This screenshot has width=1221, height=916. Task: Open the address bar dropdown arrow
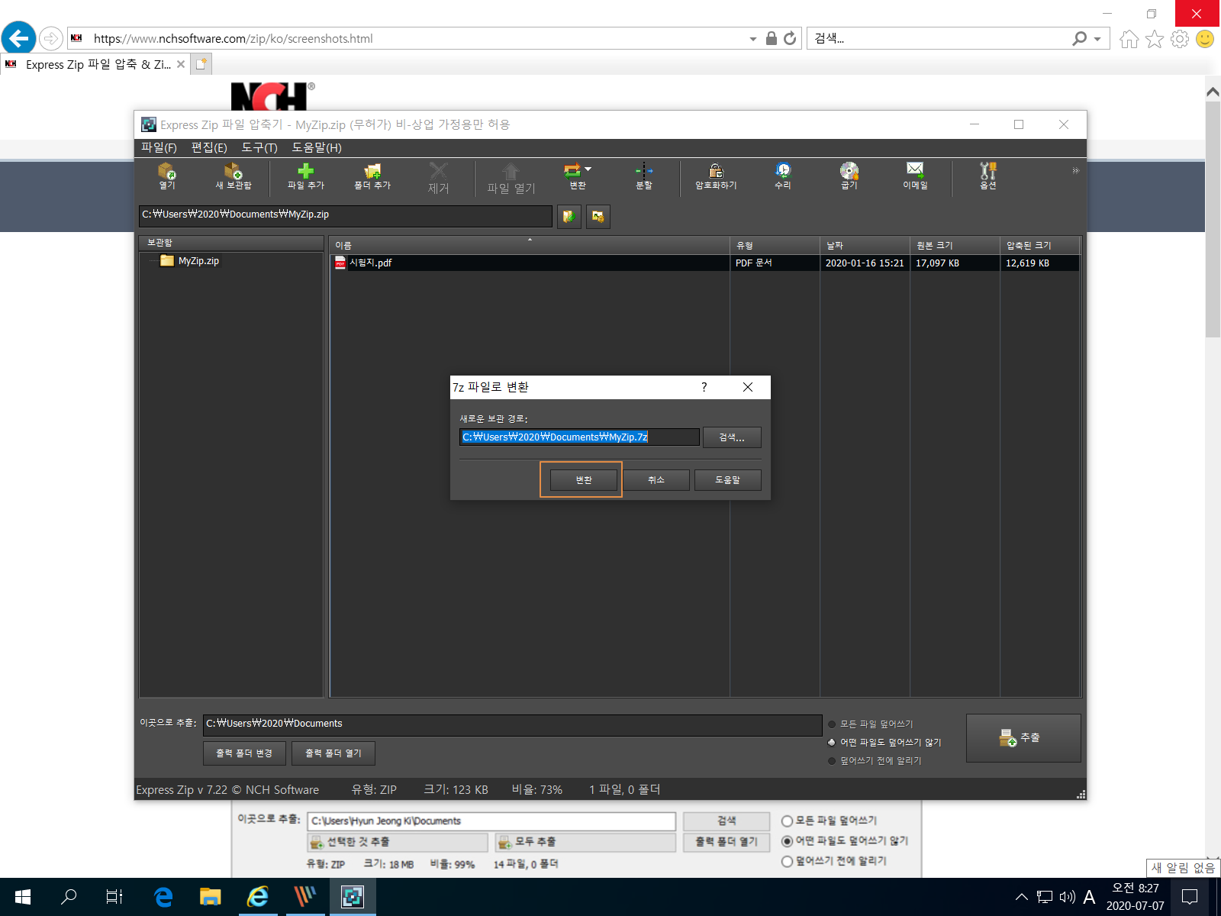tap(753, 39)
